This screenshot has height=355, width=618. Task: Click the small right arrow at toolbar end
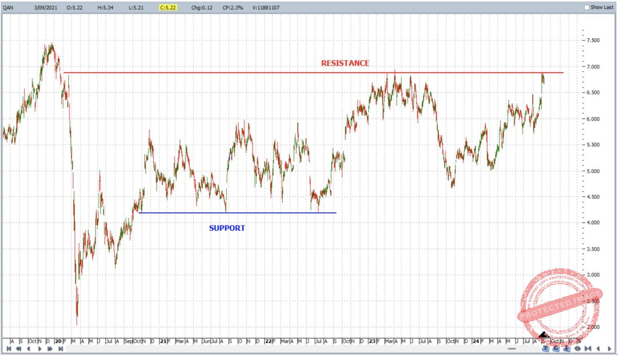click(x=609, y=349)
